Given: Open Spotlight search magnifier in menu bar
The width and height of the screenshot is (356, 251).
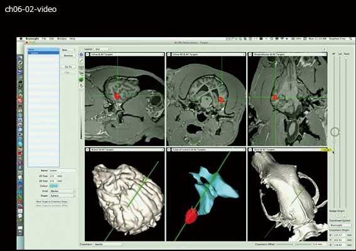Looking at the screenshot, I should [x=351, y=39].
